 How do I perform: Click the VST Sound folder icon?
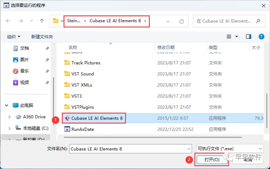coord(67,73)
